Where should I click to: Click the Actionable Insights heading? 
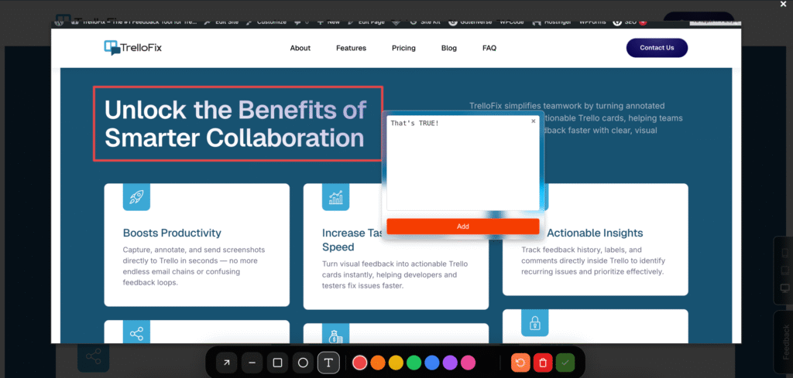pos(595,233)
